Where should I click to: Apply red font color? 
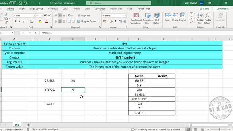pos(47,21)
